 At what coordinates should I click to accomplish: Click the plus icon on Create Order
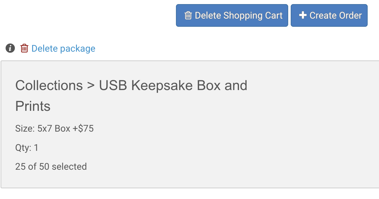point(303,15)
